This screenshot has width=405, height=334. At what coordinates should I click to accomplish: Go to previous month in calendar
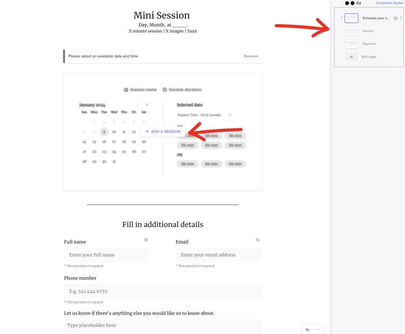pyautogui.click(x=138, y=105)
